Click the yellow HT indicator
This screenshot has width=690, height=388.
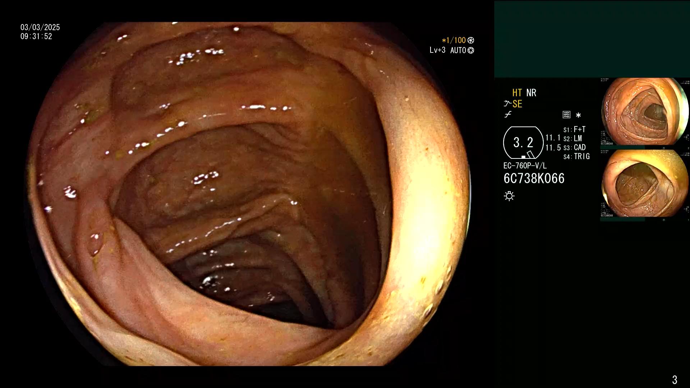tap(517, 93)
